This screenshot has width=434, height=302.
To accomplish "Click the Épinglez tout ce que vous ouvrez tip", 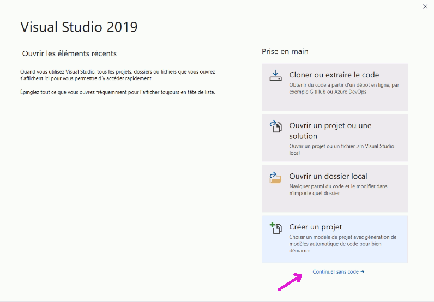I will [x=117, y=92].
